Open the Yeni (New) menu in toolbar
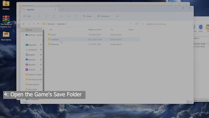The height and width of the screenshot is (118, 209). [x=28, y=16]
